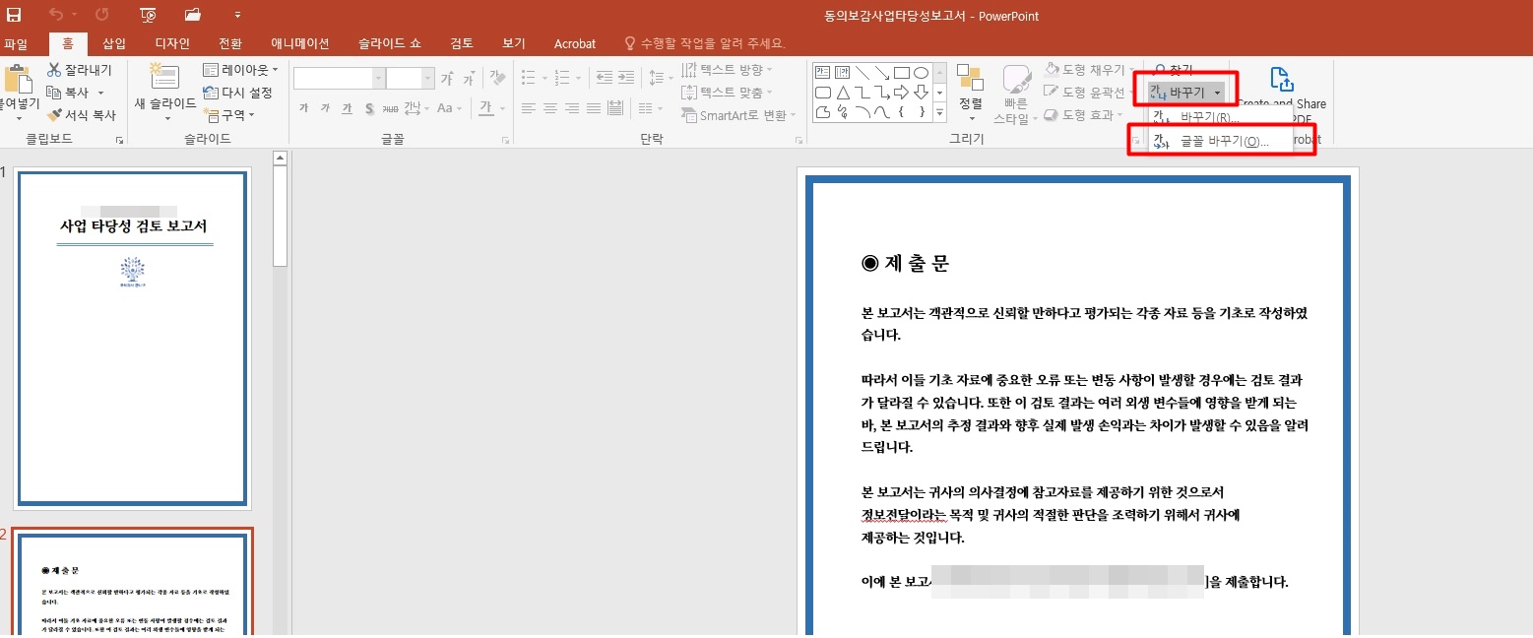Image resolution: width=1533 pixels, height=638 pixels.
Task: Switch to the 슬라이드 쇼 tab
Action: pyautogui.click(x=390, y=43)
